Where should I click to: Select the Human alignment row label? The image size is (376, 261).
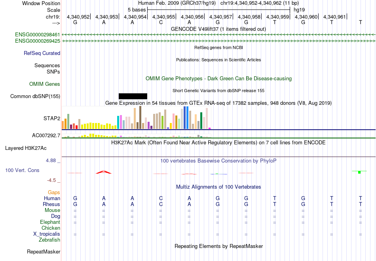52,198
